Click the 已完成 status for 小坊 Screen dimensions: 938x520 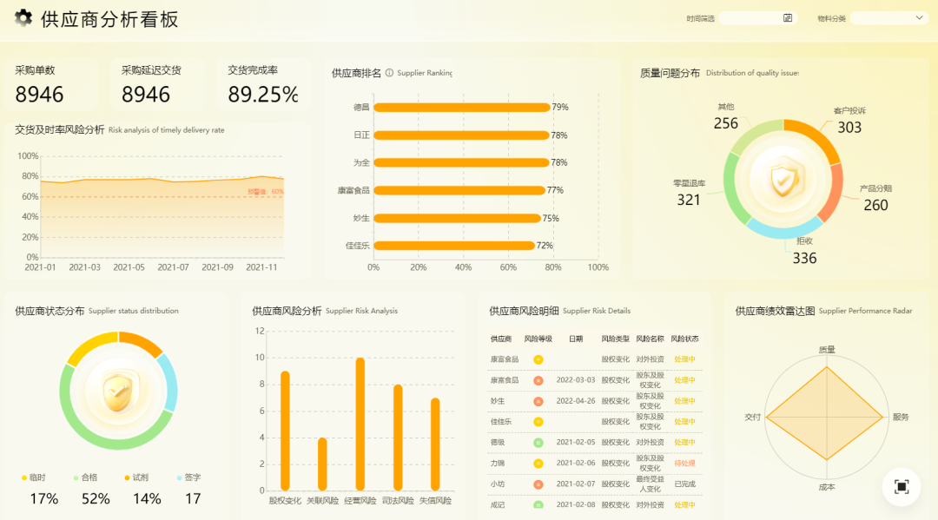tap(684, 484)
